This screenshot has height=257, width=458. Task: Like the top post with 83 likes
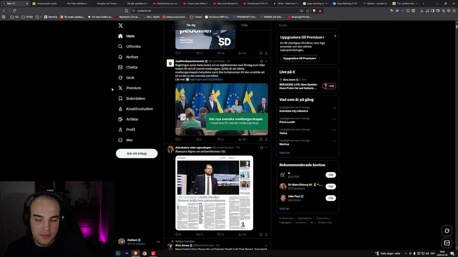point(220,53)
